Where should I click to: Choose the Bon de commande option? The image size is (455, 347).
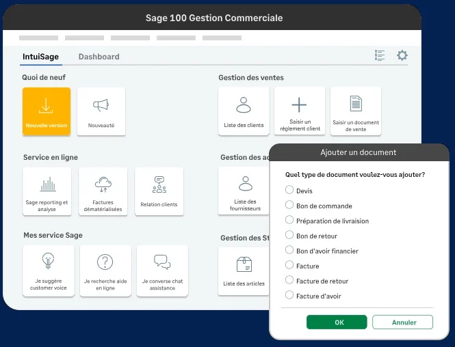[289, 206]
